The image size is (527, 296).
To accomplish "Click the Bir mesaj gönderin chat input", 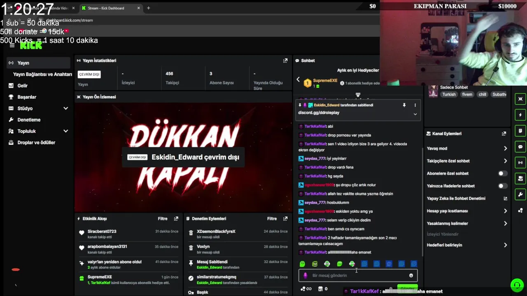I will point(358,275).
